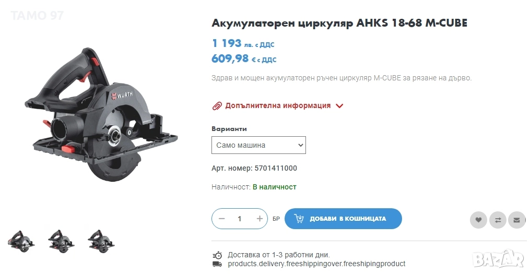Click the compare arrows icon
Viewport: 530px width, 274px height.
498,220
